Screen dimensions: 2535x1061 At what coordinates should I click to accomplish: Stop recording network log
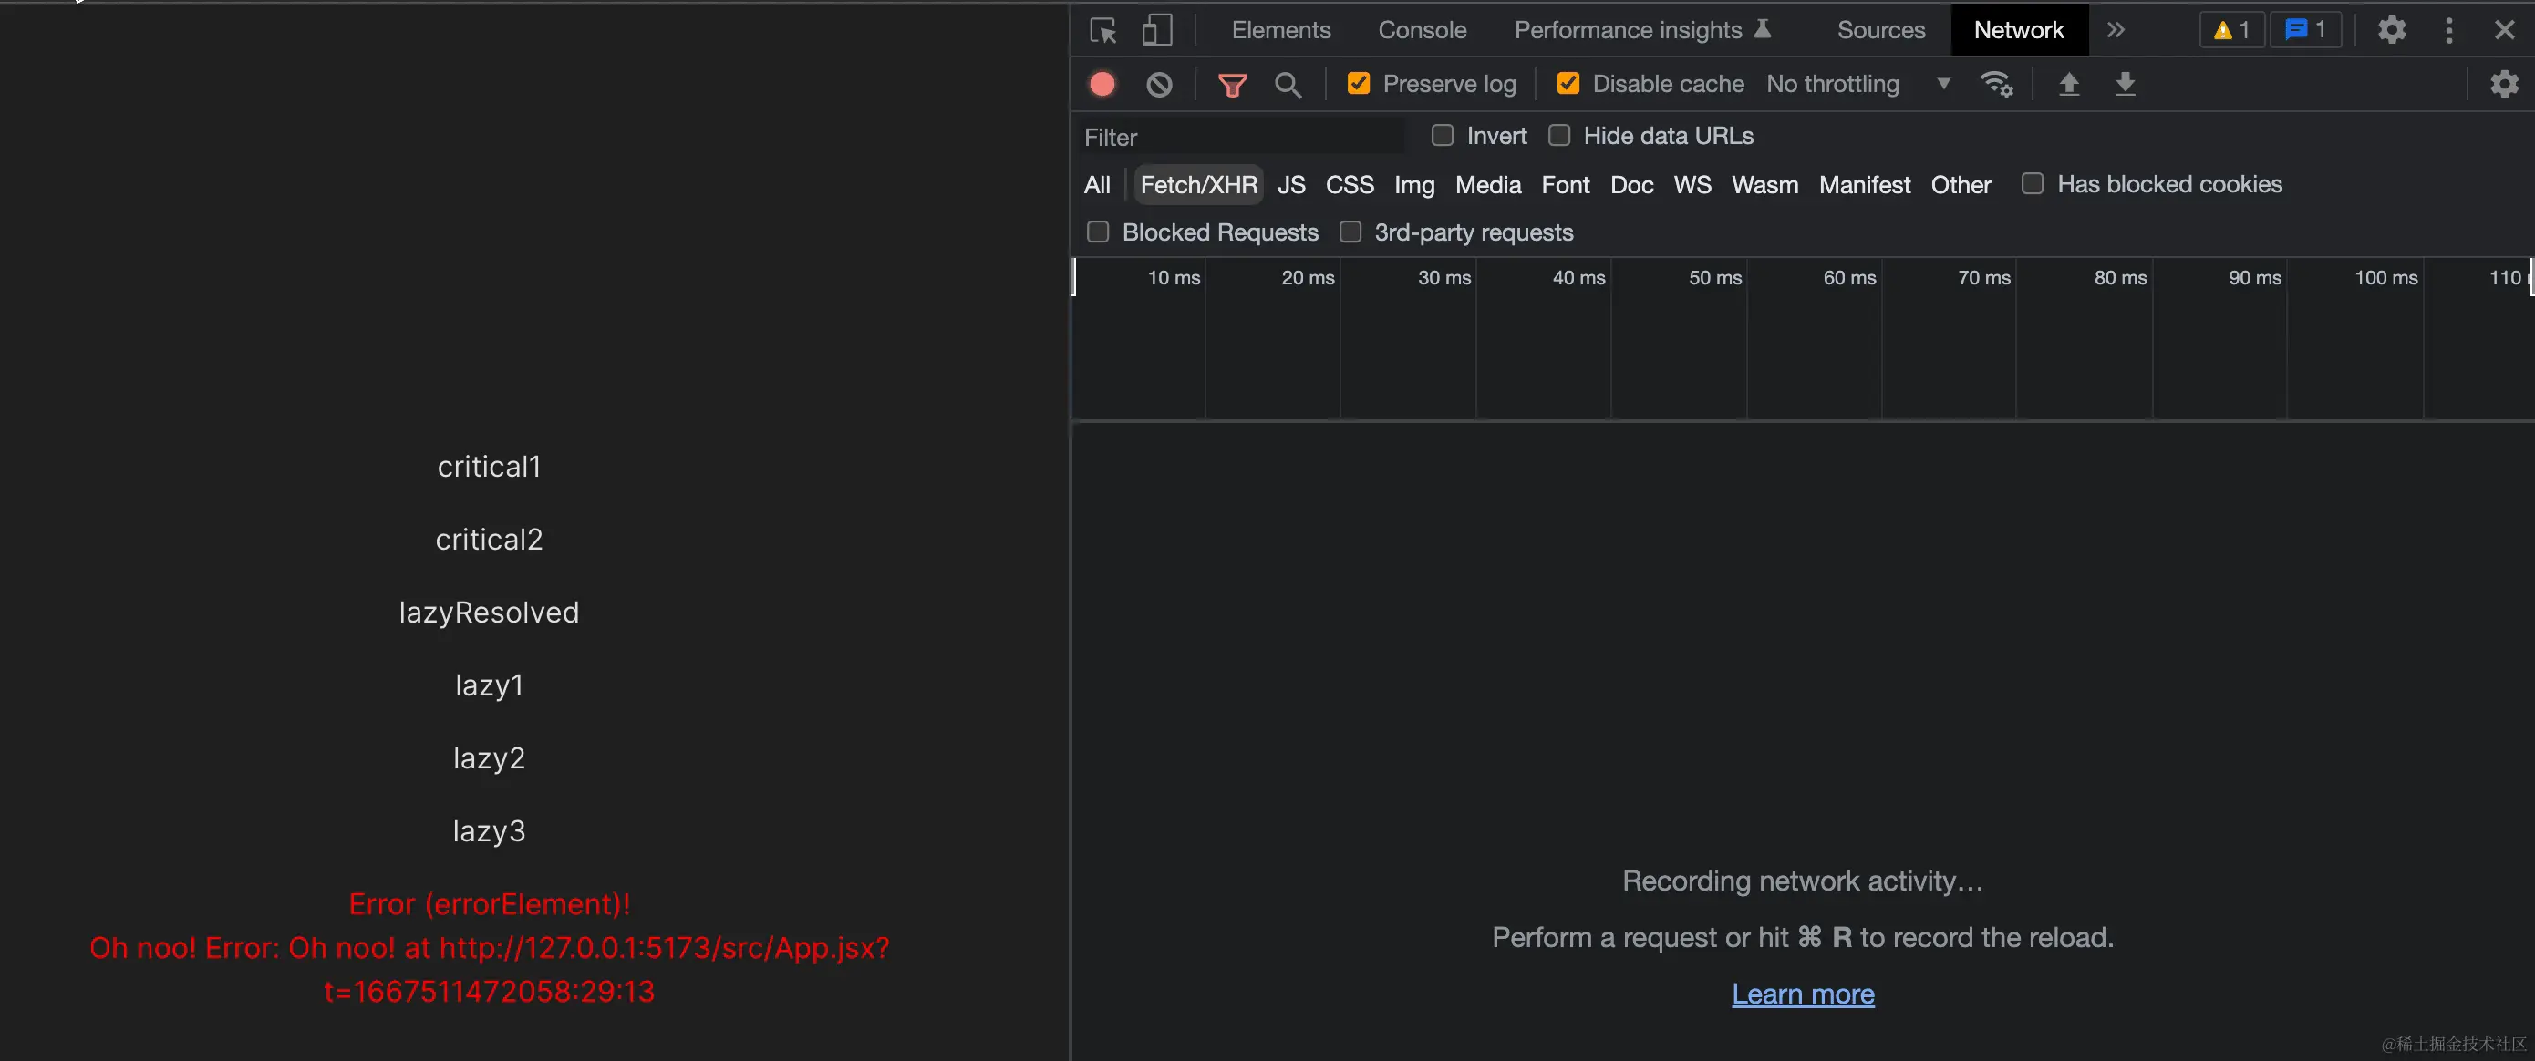pos(1102,85)
